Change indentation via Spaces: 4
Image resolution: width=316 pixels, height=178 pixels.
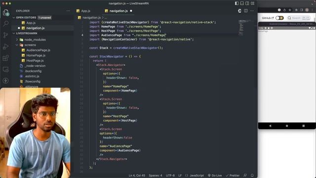[156, 176]
